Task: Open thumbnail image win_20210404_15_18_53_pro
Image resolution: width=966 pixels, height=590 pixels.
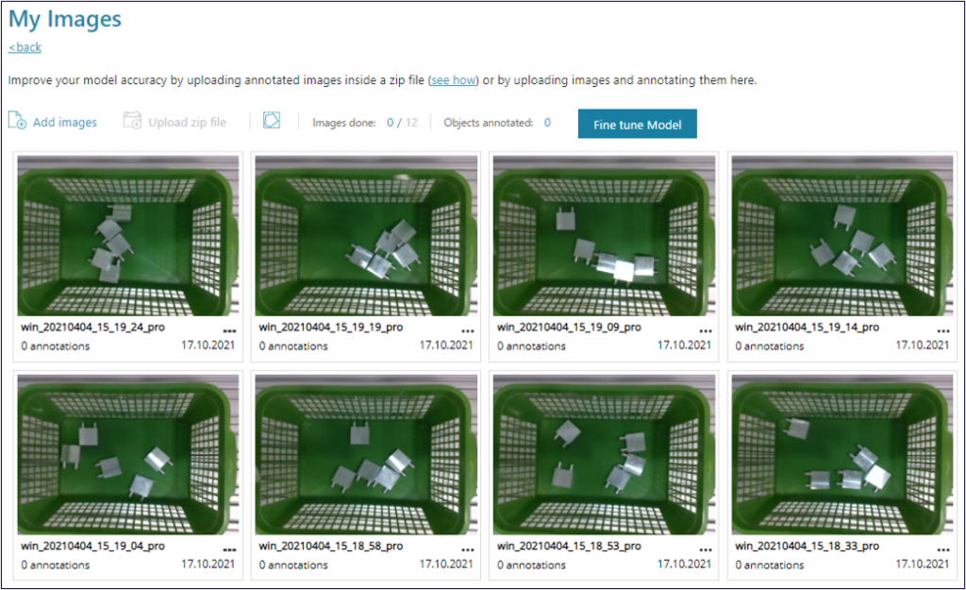Action: (x=605, y=454)
